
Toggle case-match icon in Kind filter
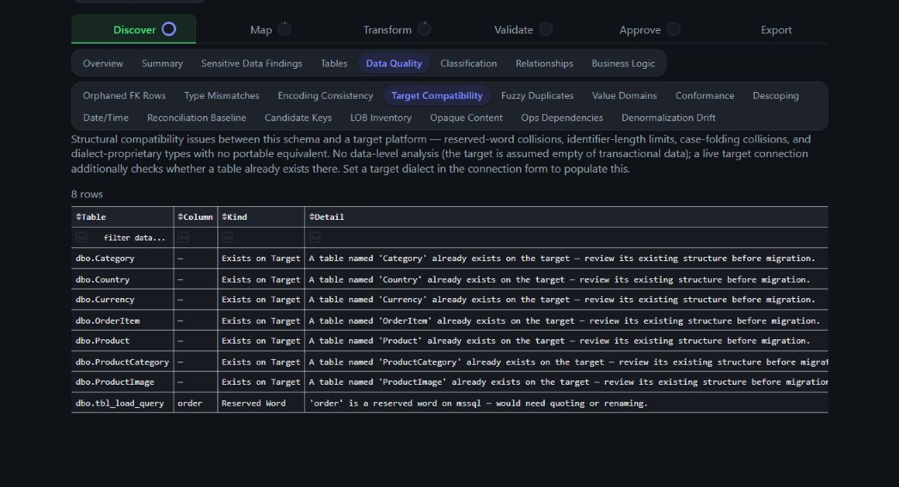[227, 237]
